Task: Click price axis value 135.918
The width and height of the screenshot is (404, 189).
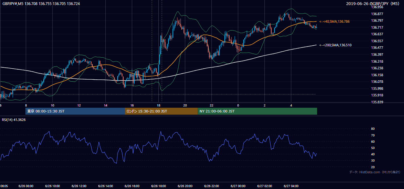Action: pos(377,95)
